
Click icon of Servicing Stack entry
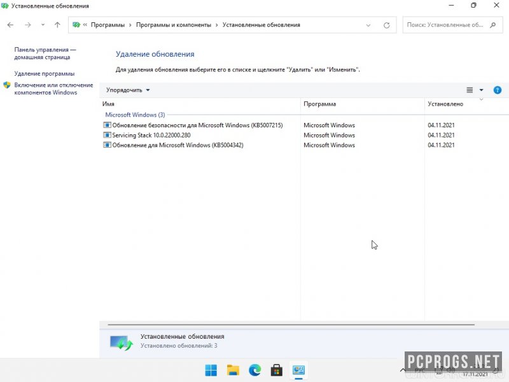pyautogui.click(x=107, y=135)
